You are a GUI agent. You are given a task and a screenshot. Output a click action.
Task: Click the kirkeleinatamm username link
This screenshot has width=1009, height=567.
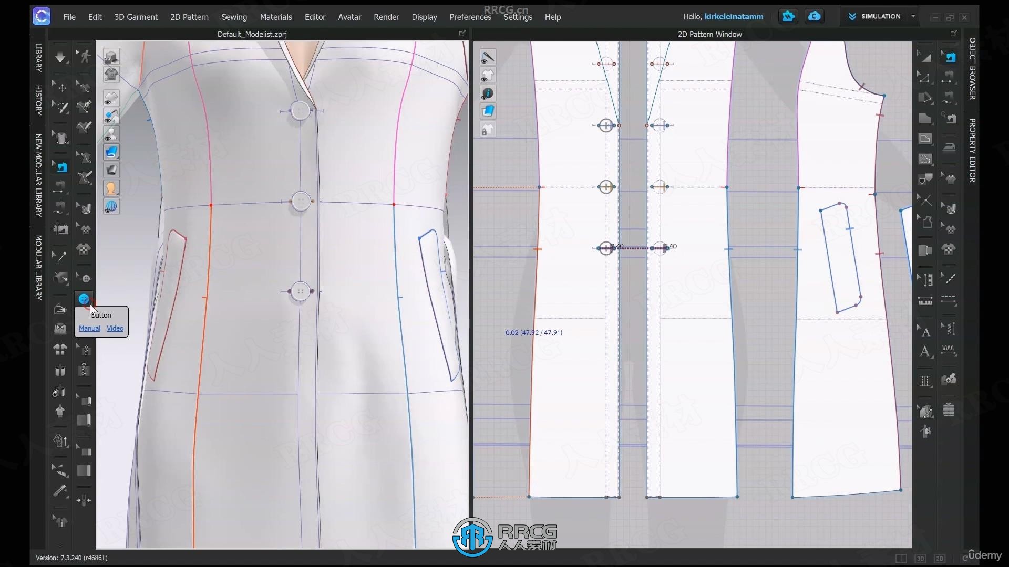tap(734, 16)
